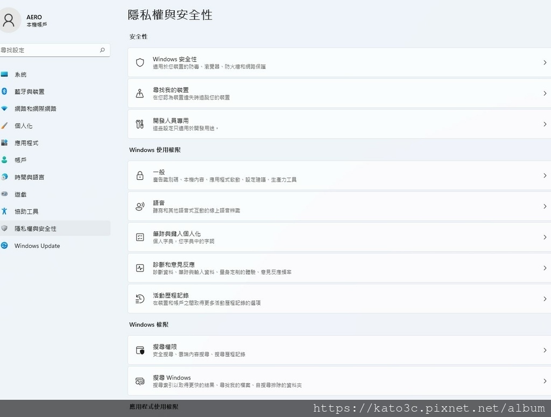Viewport: 551px width, 417px height.
Task: Open the 遊戲 category
Action: (54, 195)
